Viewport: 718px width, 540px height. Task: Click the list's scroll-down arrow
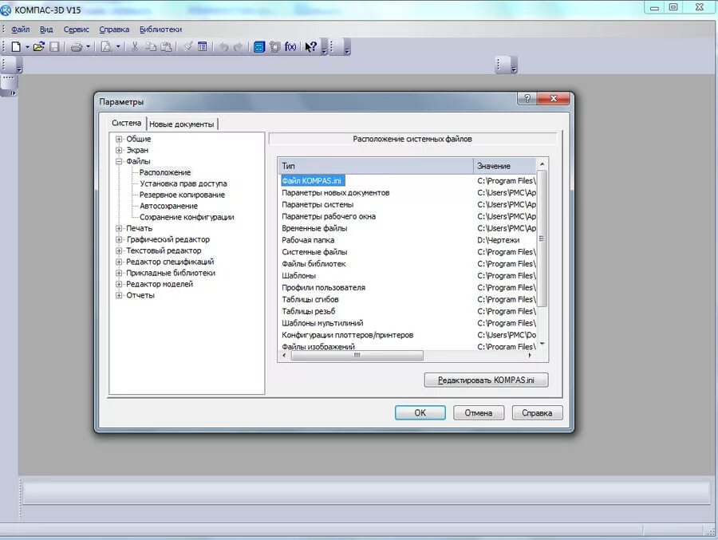point(542,344)
